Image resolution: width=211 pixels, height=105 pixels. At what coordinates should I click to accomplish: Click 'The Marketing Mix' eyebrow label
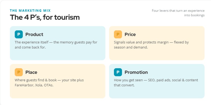(x=30, y=10)
